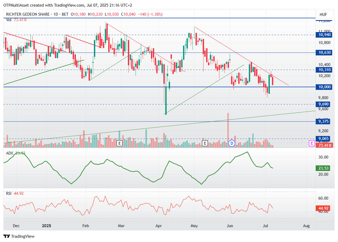
Task: Click the blue dividend 'D' marker
Action: coord(232,143)
